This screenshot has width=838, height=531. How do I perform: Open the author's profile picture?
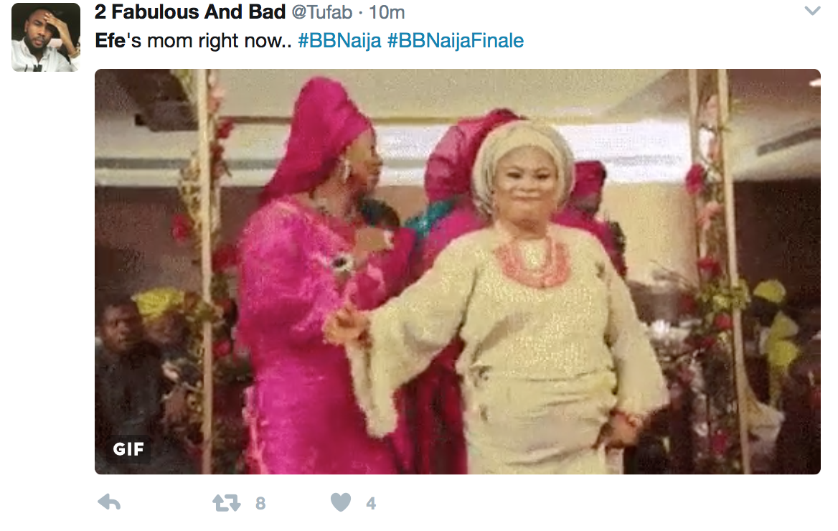coord(46,37)
